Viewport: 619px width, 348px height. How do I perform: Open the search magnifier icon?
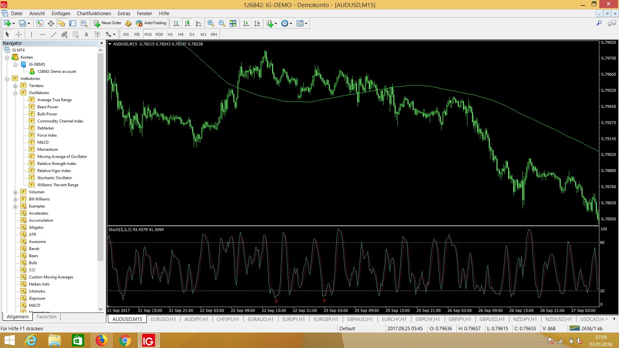(x=599, y=23)
